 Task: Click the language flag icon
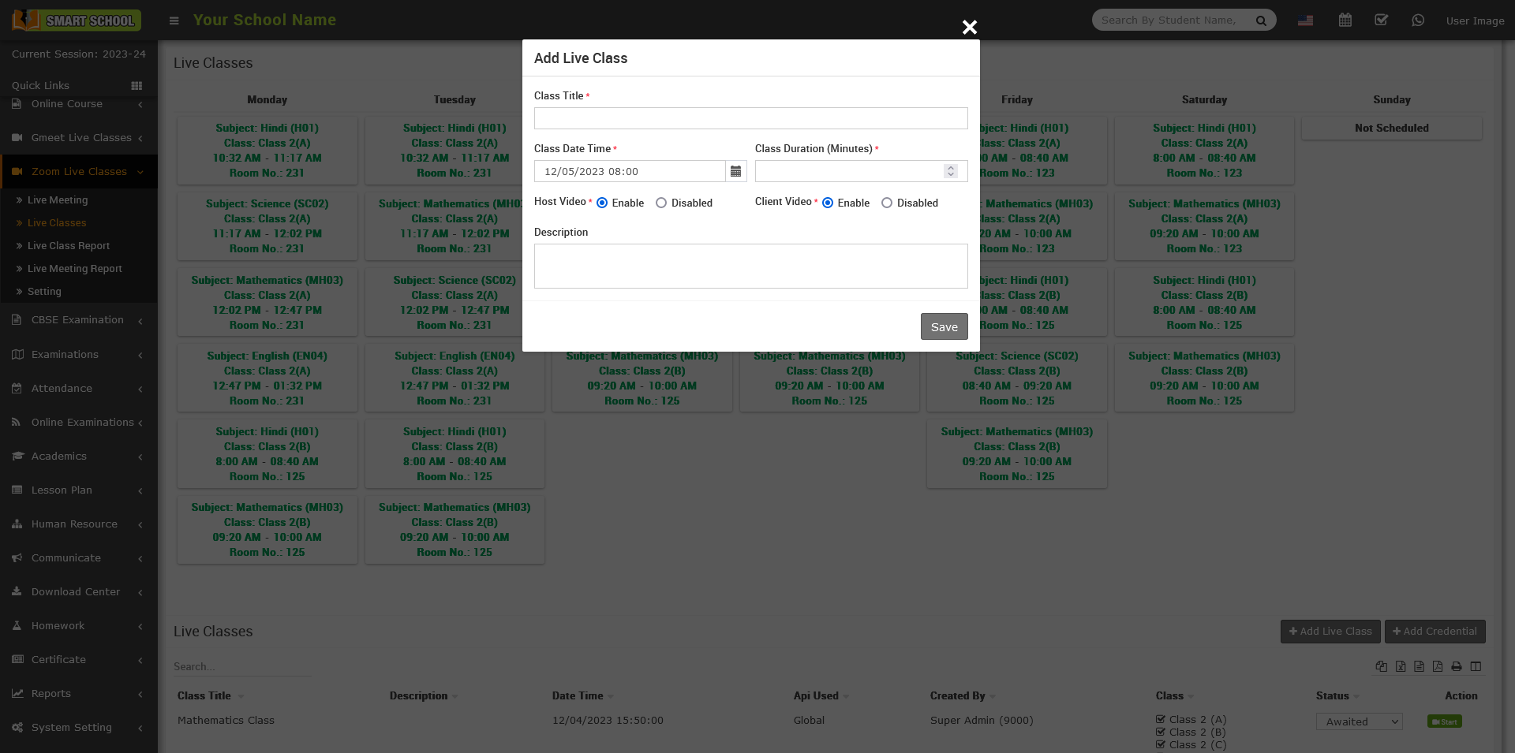click(x=1306, y=21)
